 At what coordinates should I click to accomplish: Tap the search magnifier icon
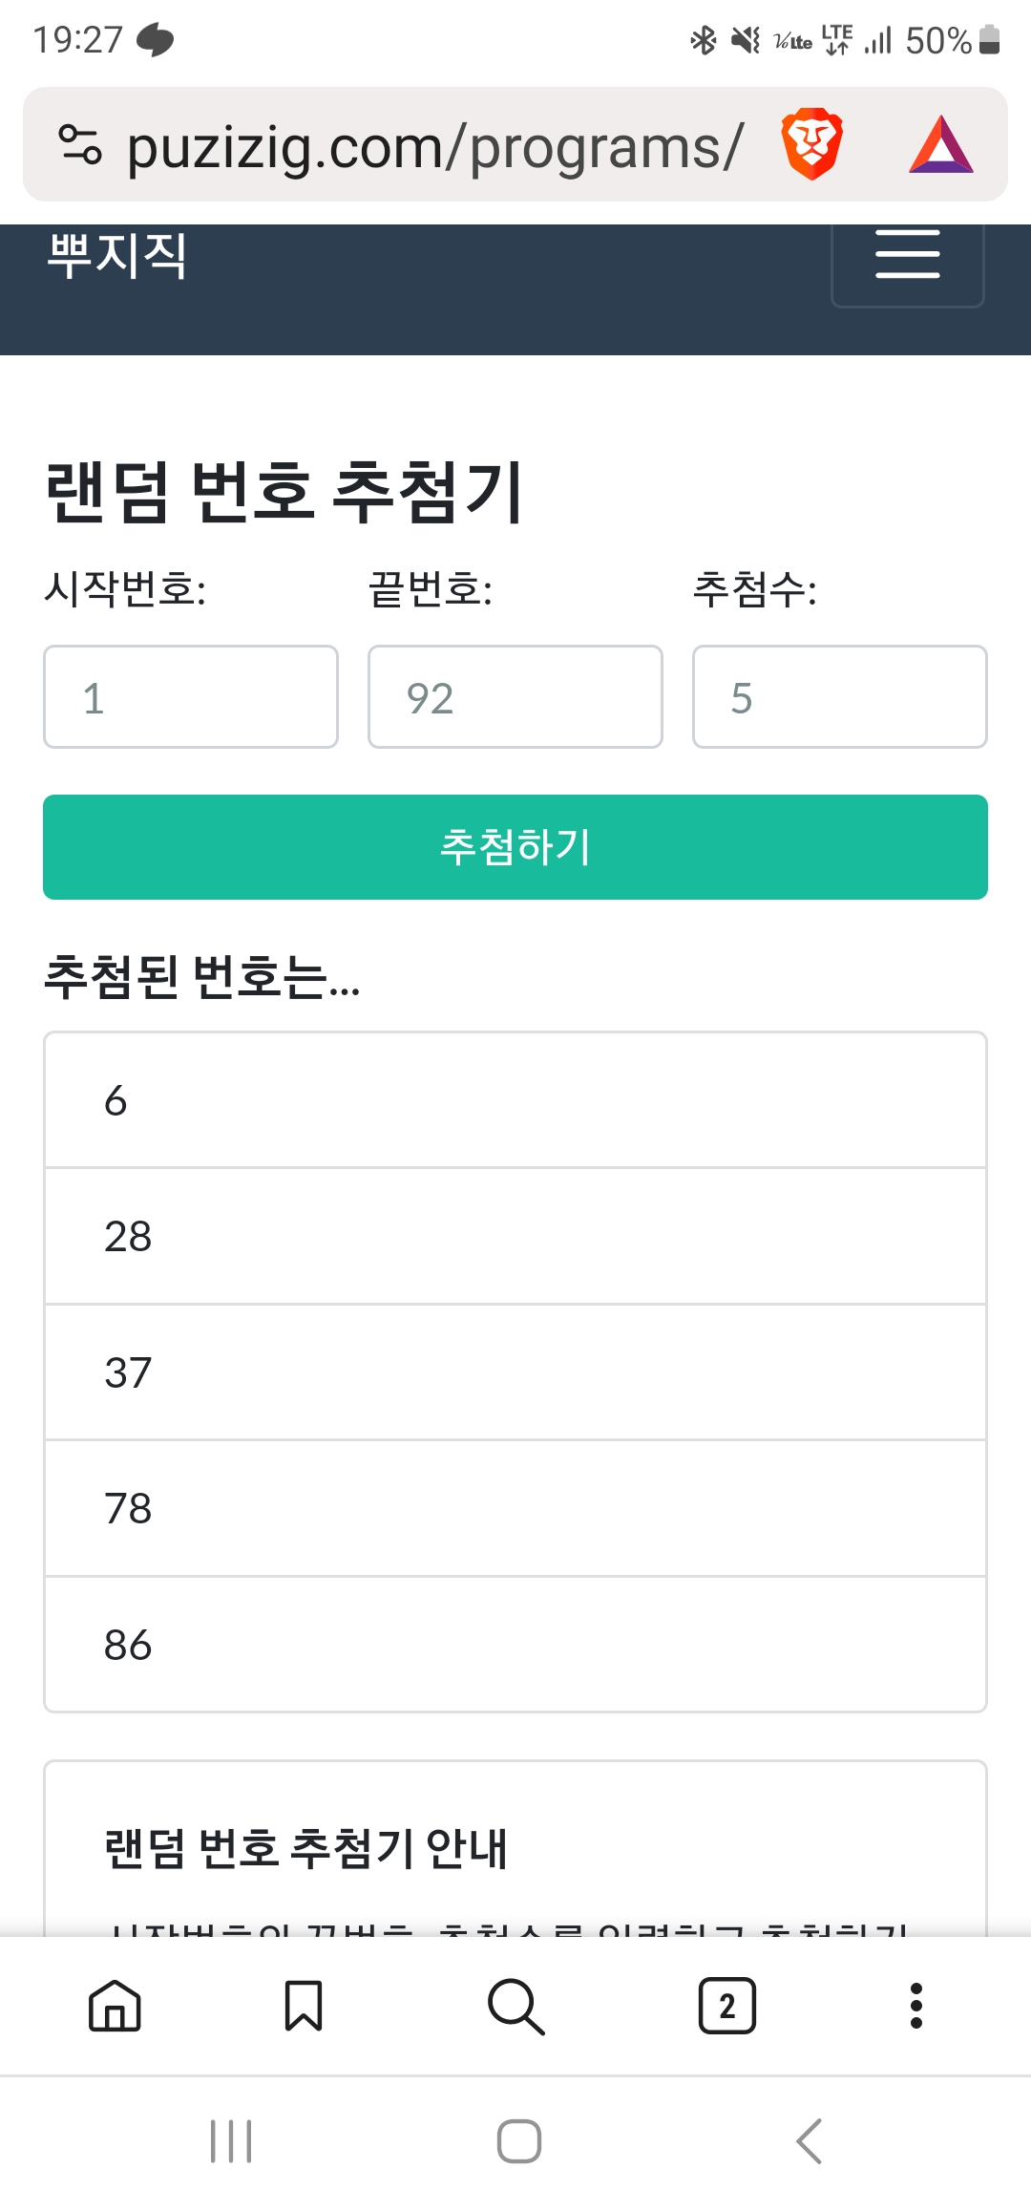(515, 2006)
